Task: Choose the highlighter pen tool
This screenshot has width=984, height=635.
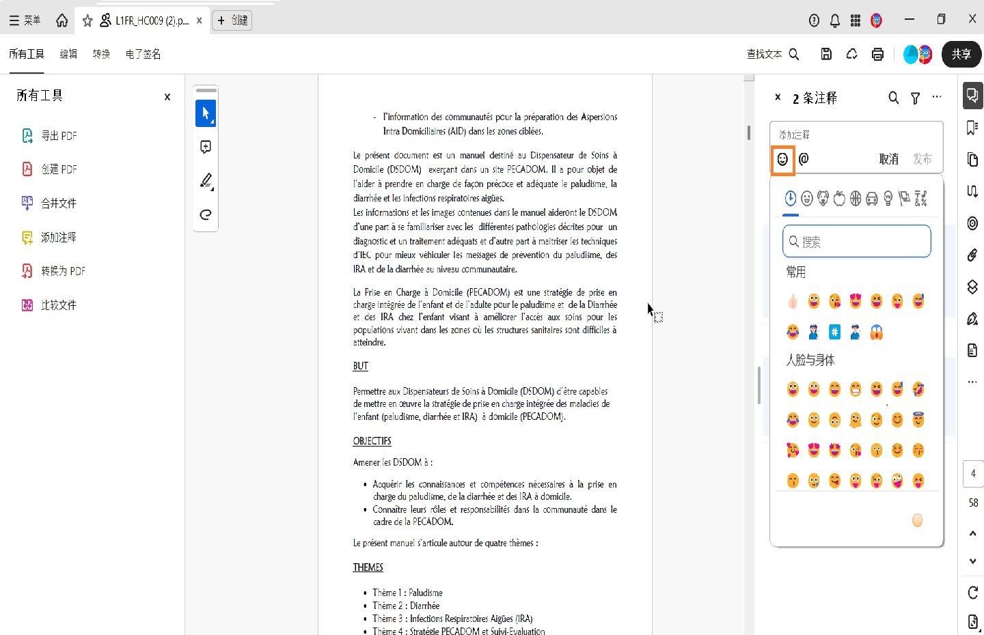Action: click(206, 180)
